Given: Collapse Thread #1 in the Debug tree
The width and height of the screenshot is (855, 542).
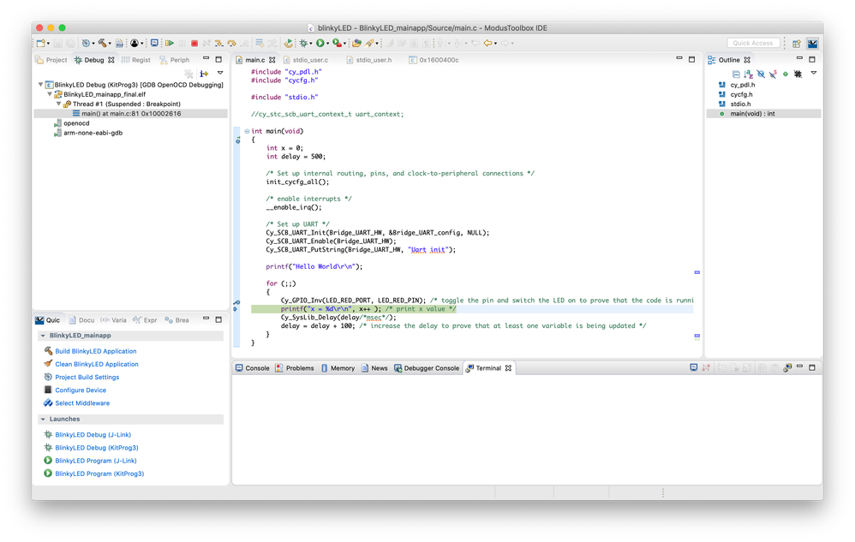Looking at the screenshot, I should click(59, 104).
